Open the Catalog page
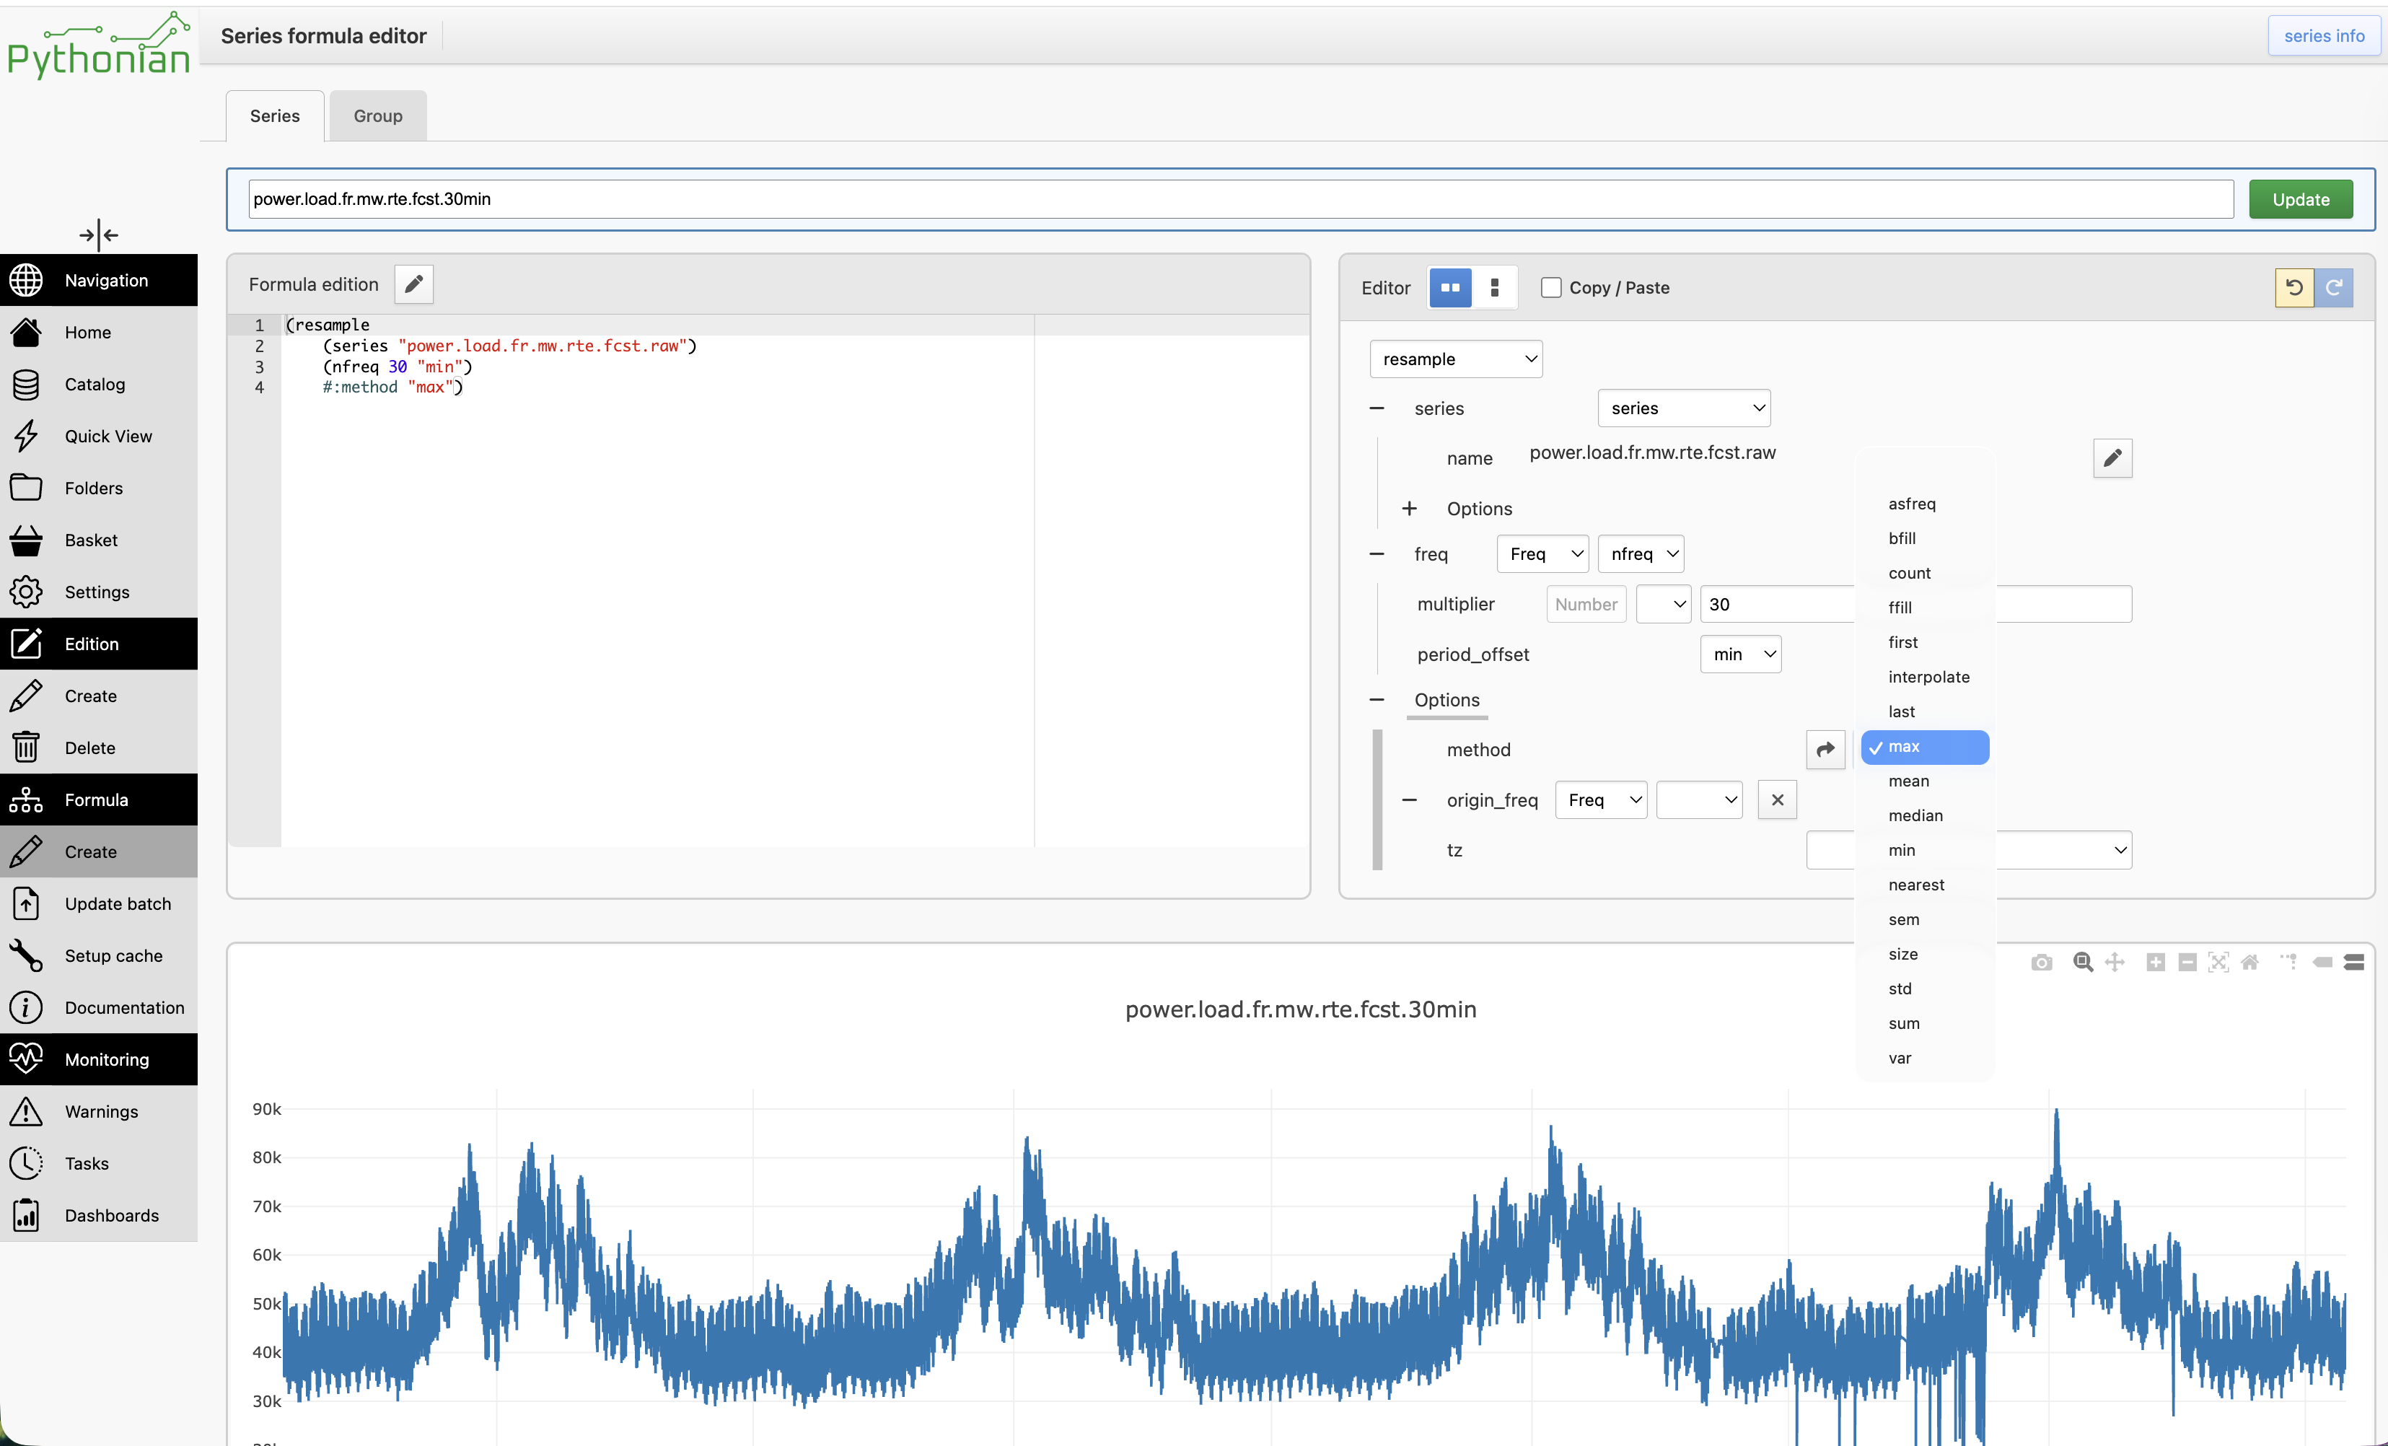The image size is (2388, 1446). (x=99, y=385)
